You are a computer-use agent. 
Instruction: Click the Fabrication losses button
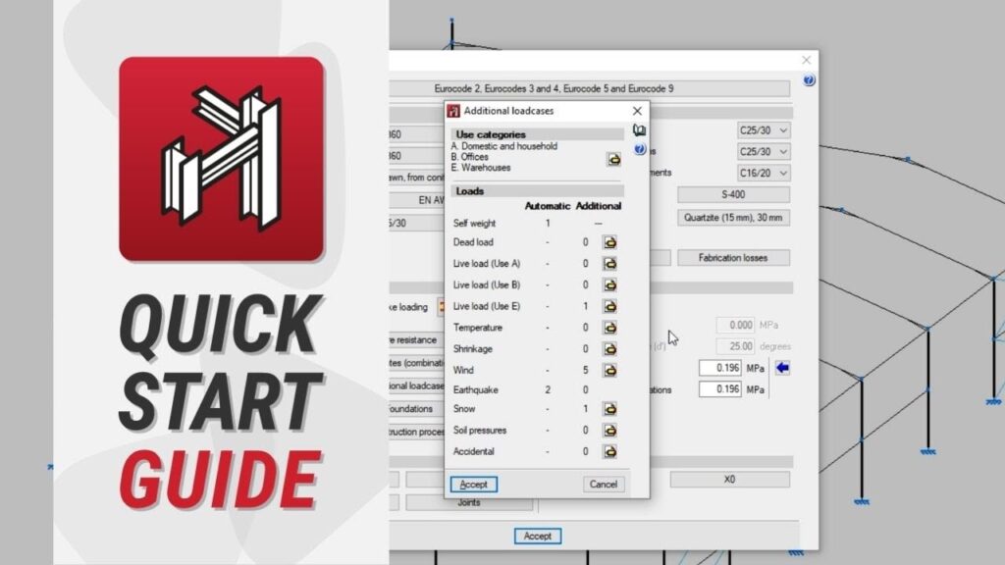[733, 258]
